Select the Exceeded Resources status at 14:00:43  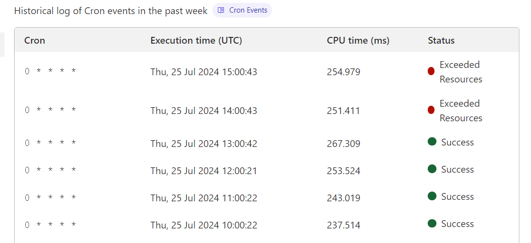[460, 111]
